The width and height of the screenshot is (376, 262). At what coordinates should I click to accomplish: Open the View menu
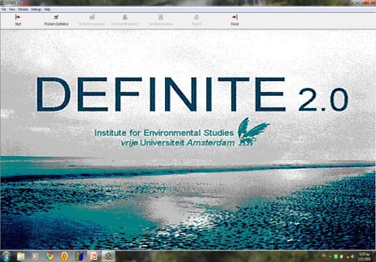pyautogui.click(x=12, y=9)
